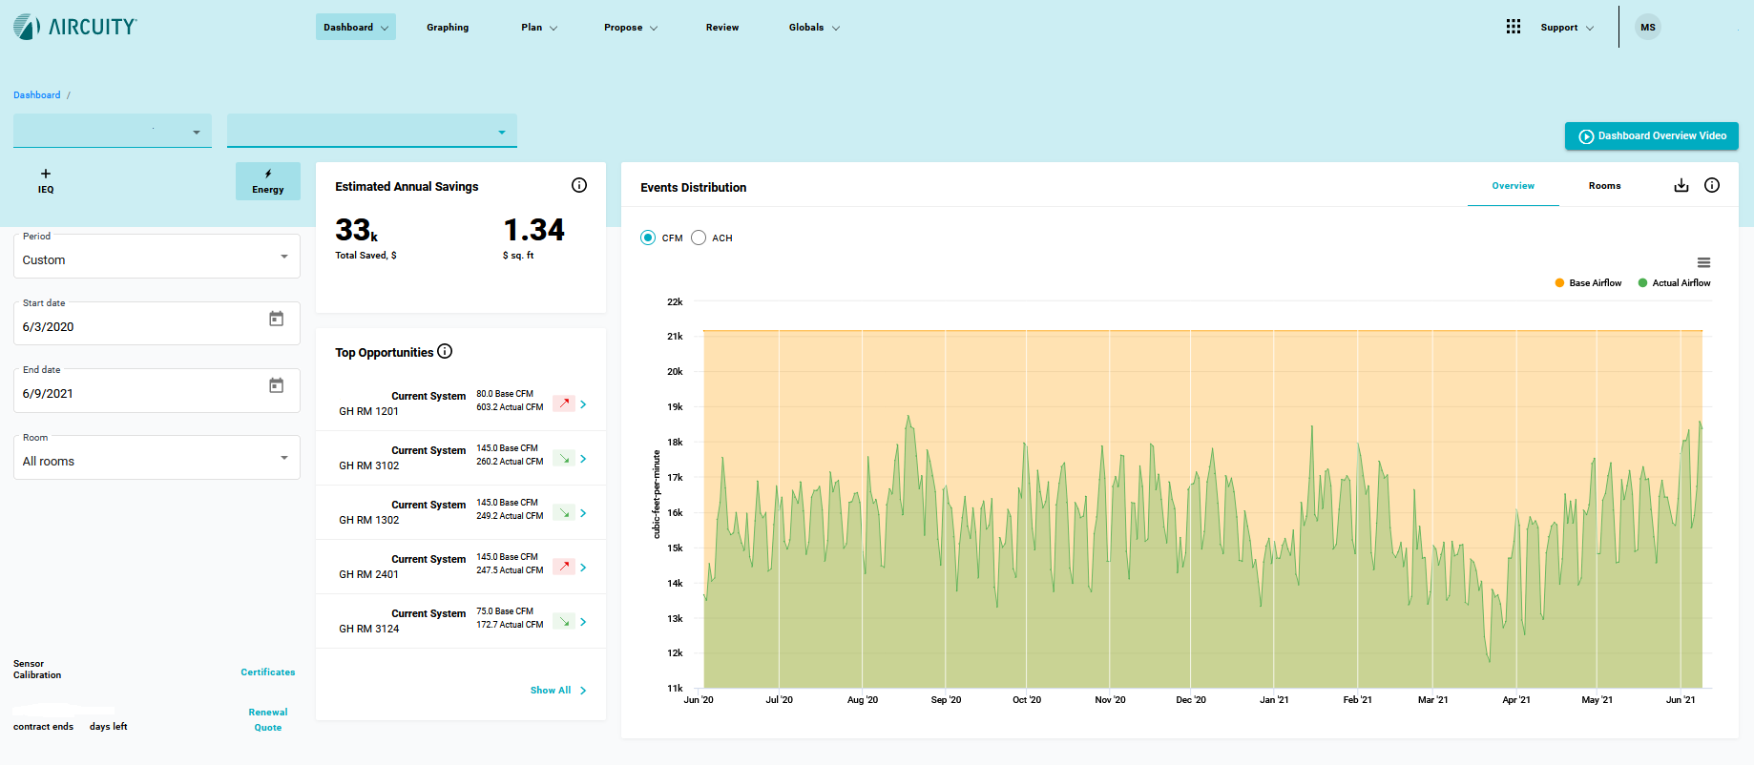
Task: Open Start date calendar picker
Action: [x=276, y=319]
